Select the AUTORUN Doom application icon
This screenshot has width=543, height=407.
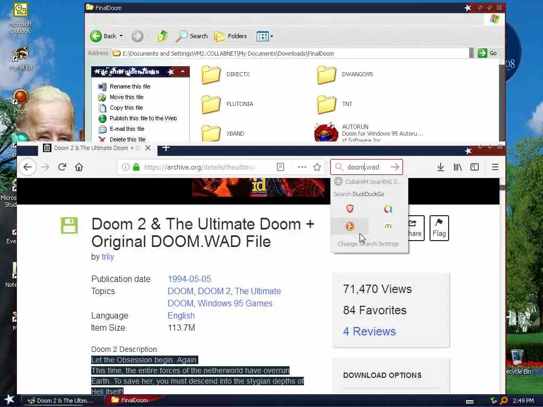[326, 132]
